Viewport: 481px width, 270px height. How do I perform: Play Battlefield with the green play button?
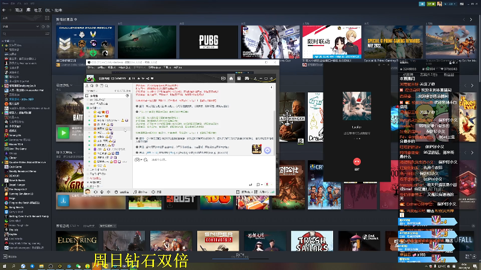pyautogui.click(x=64, y=133)
